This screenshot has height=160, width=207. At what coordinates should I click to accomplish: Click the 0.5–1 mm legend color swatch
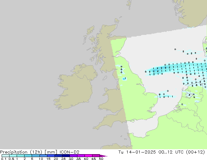(x=13, y=156)
